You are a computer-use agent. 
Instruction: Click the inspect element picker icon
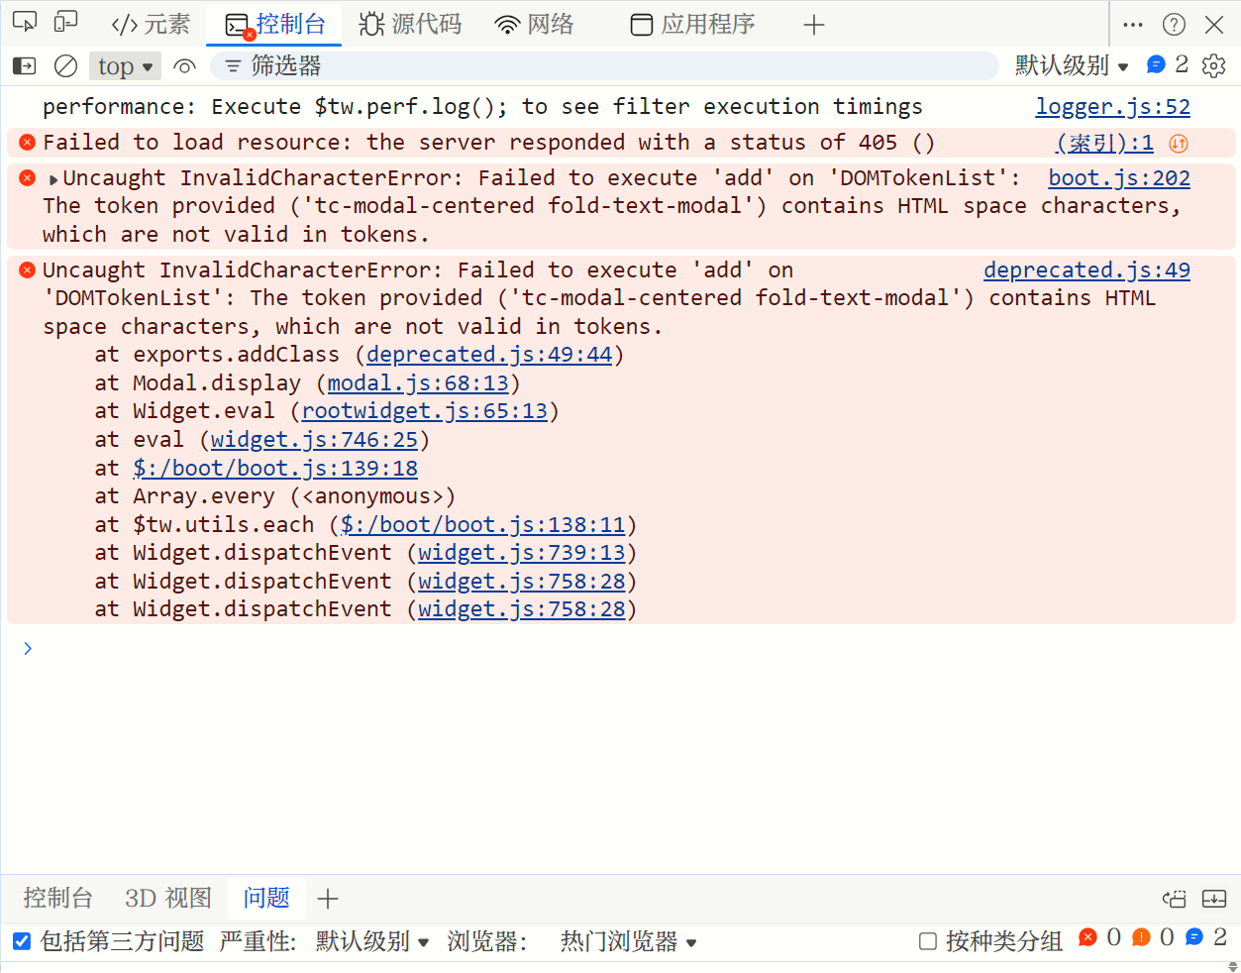pyautogui.click(x=25, y=23)
